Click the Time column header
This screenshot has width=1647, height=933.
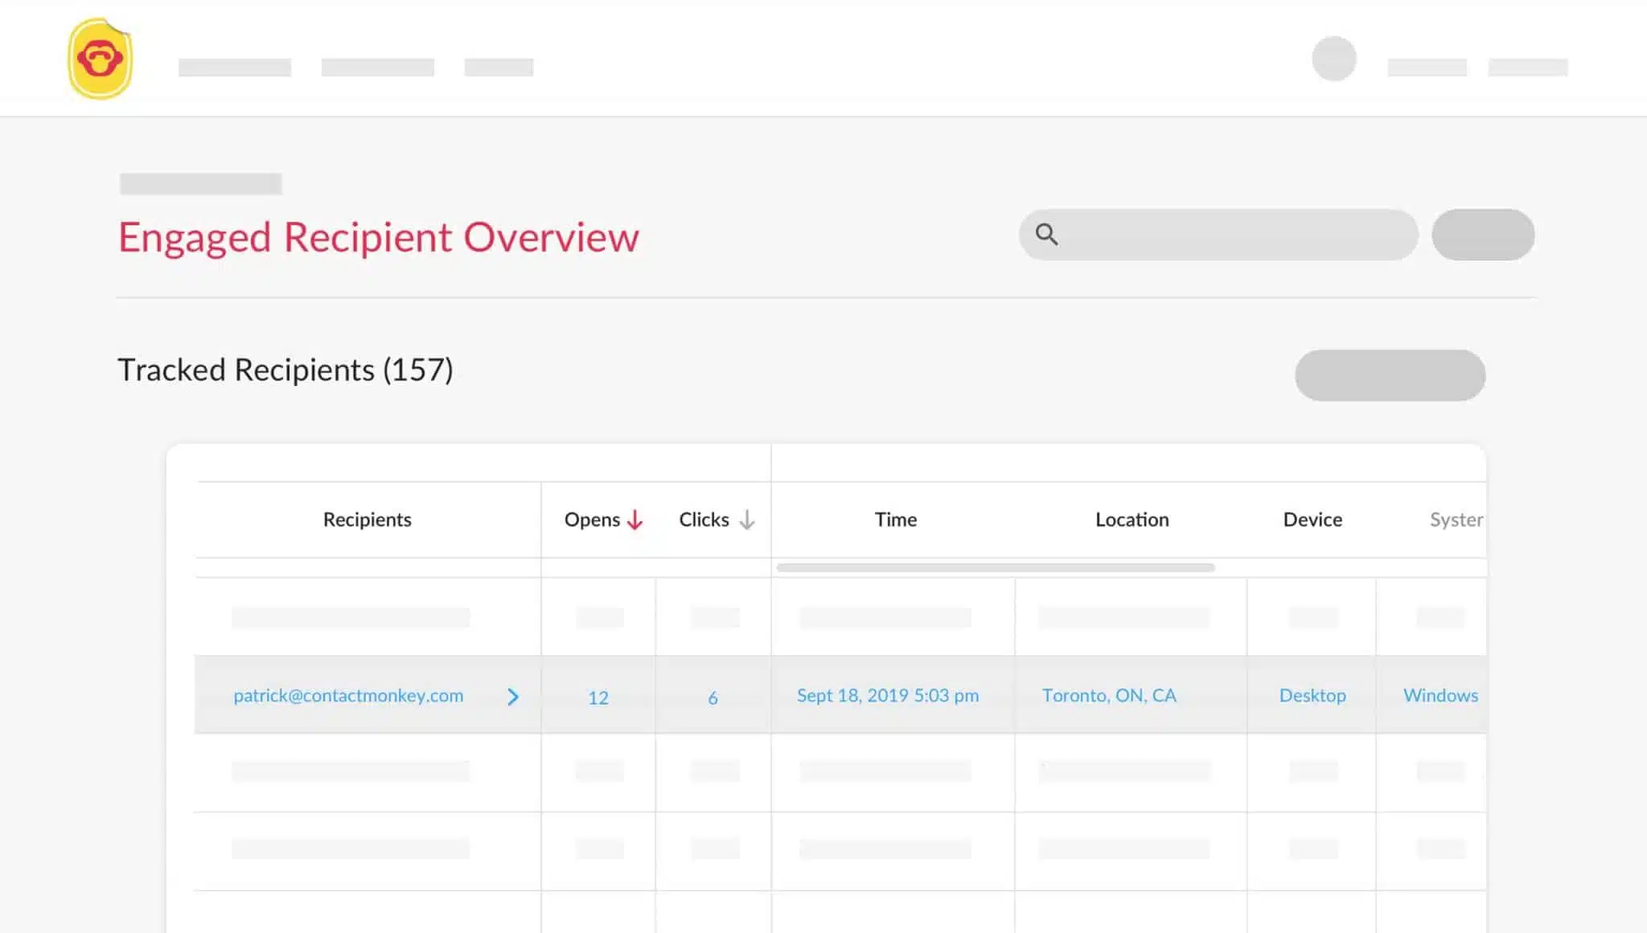tap(896, 520)
